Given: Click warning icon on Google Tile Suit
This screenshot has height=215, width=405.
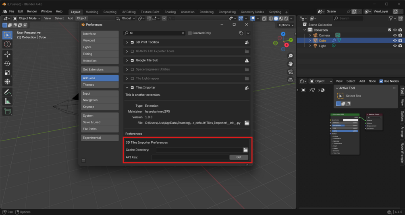Looking at the screenshot, I should point(247,60).
